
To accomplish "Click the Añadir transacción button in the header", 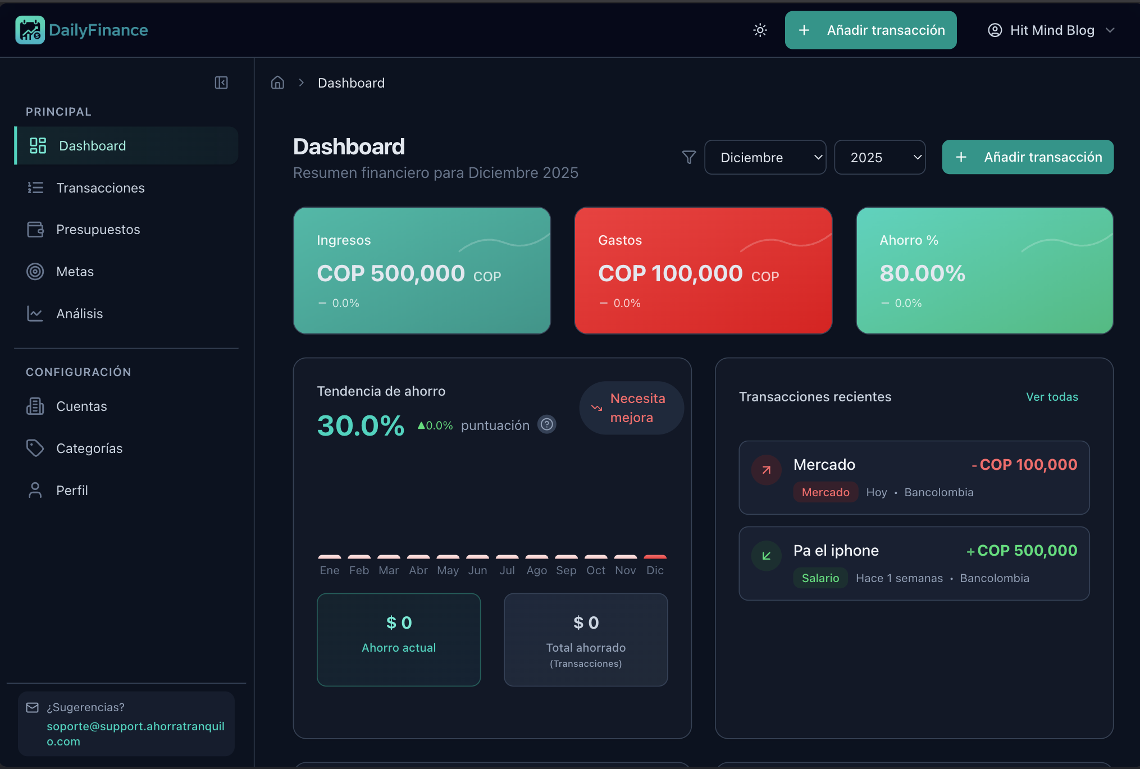I will point(870,30).
